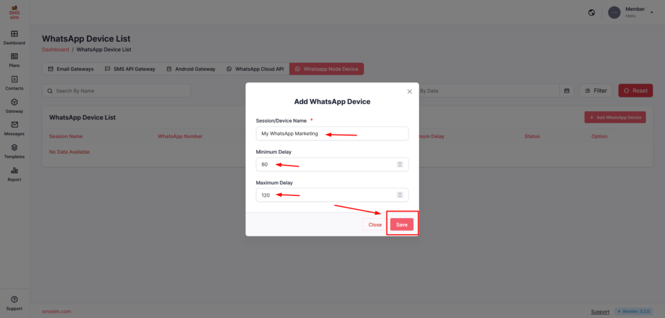Click the calendar date picker icon
The height and width of the screenshot is (318, 665).
(567, 91)
